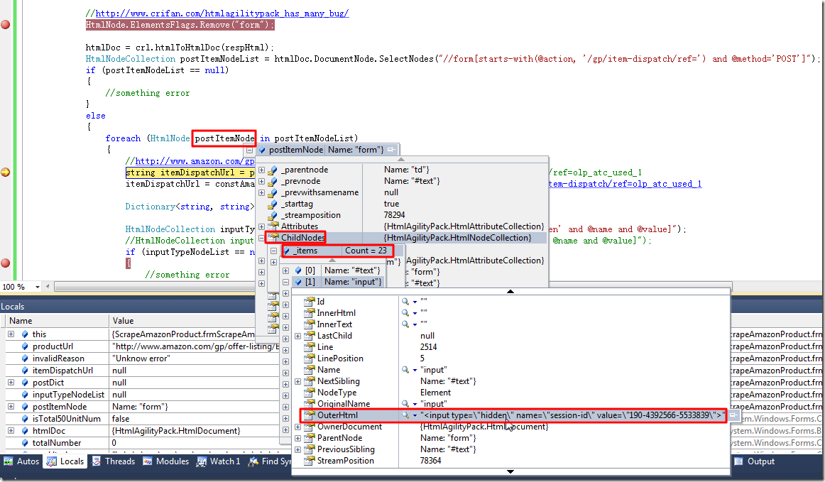Image resolution: width=825 pixels, height=482 pixels.
Task: Collapse the _items Count = 23 node
Action: [273, 251]
